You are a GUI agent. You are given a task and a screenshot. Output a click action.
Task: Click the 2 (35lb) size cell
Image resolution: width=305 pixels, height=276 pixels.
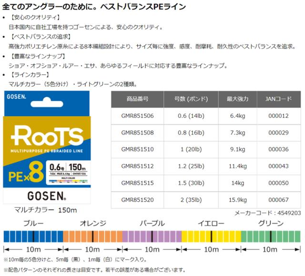pyautogui.click(x=191, y=200)
